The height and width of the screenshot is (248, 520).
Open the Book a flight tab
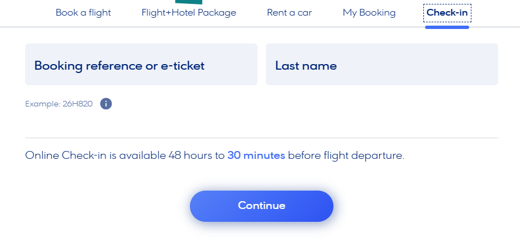[x=83, y=13]
